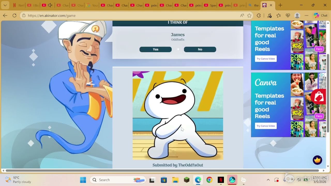Open Read aloud from address bar
Image resolution: width=331 pixels, height=186 pixels.
point(242,16)
